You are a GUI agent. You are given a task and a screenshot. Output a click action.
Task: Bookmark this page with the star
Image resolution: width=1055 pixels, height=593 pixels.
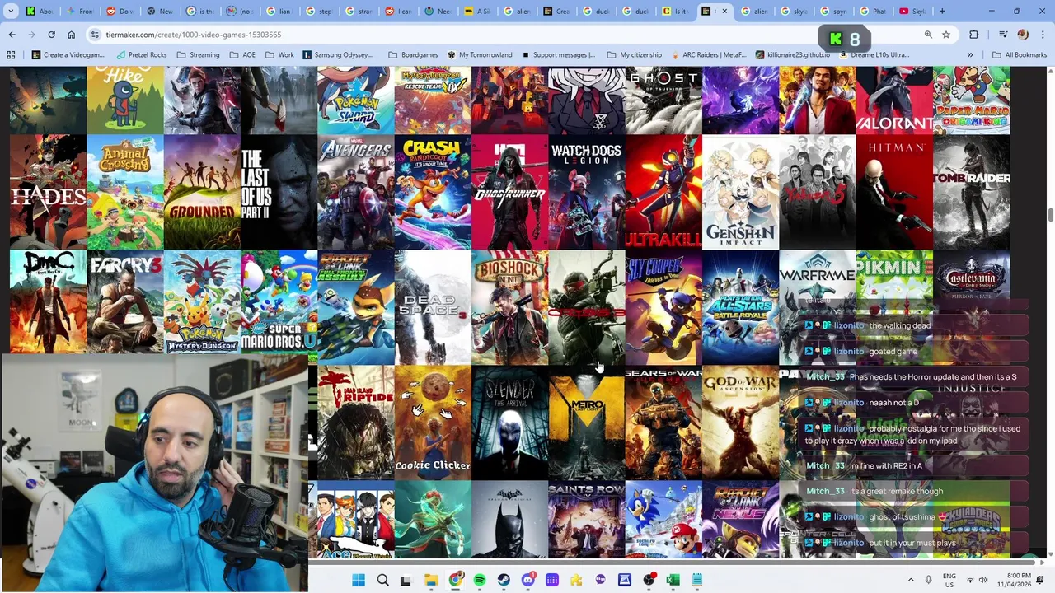[x=946, y=35]
